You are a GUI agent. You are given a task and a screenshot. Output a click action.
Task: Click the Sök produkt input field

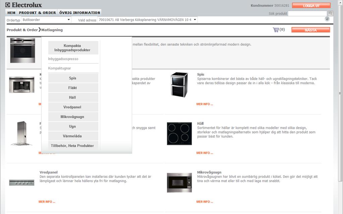point(307,13)
